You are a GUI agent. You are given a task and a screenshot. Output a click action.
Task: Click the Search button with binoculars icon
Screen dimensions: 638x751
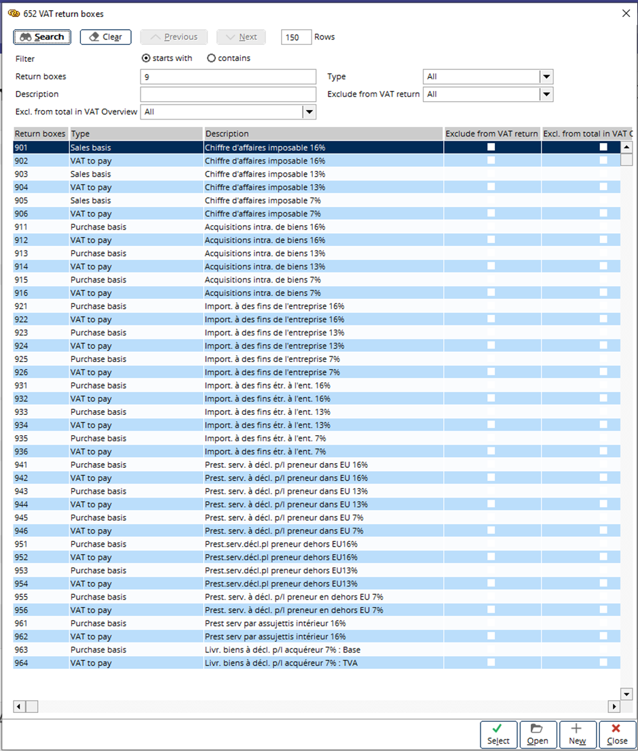pyautogui.click(x=42, y=37)
